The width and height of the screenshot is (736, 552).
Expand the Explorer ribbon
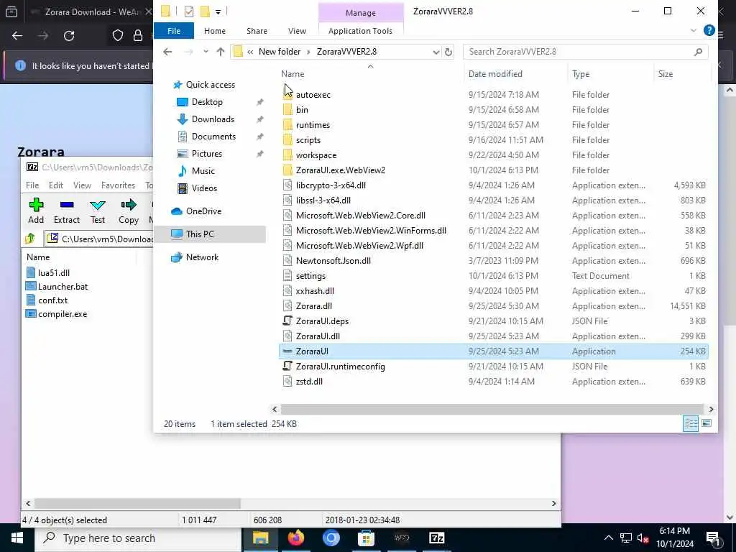tap(694, 30)
